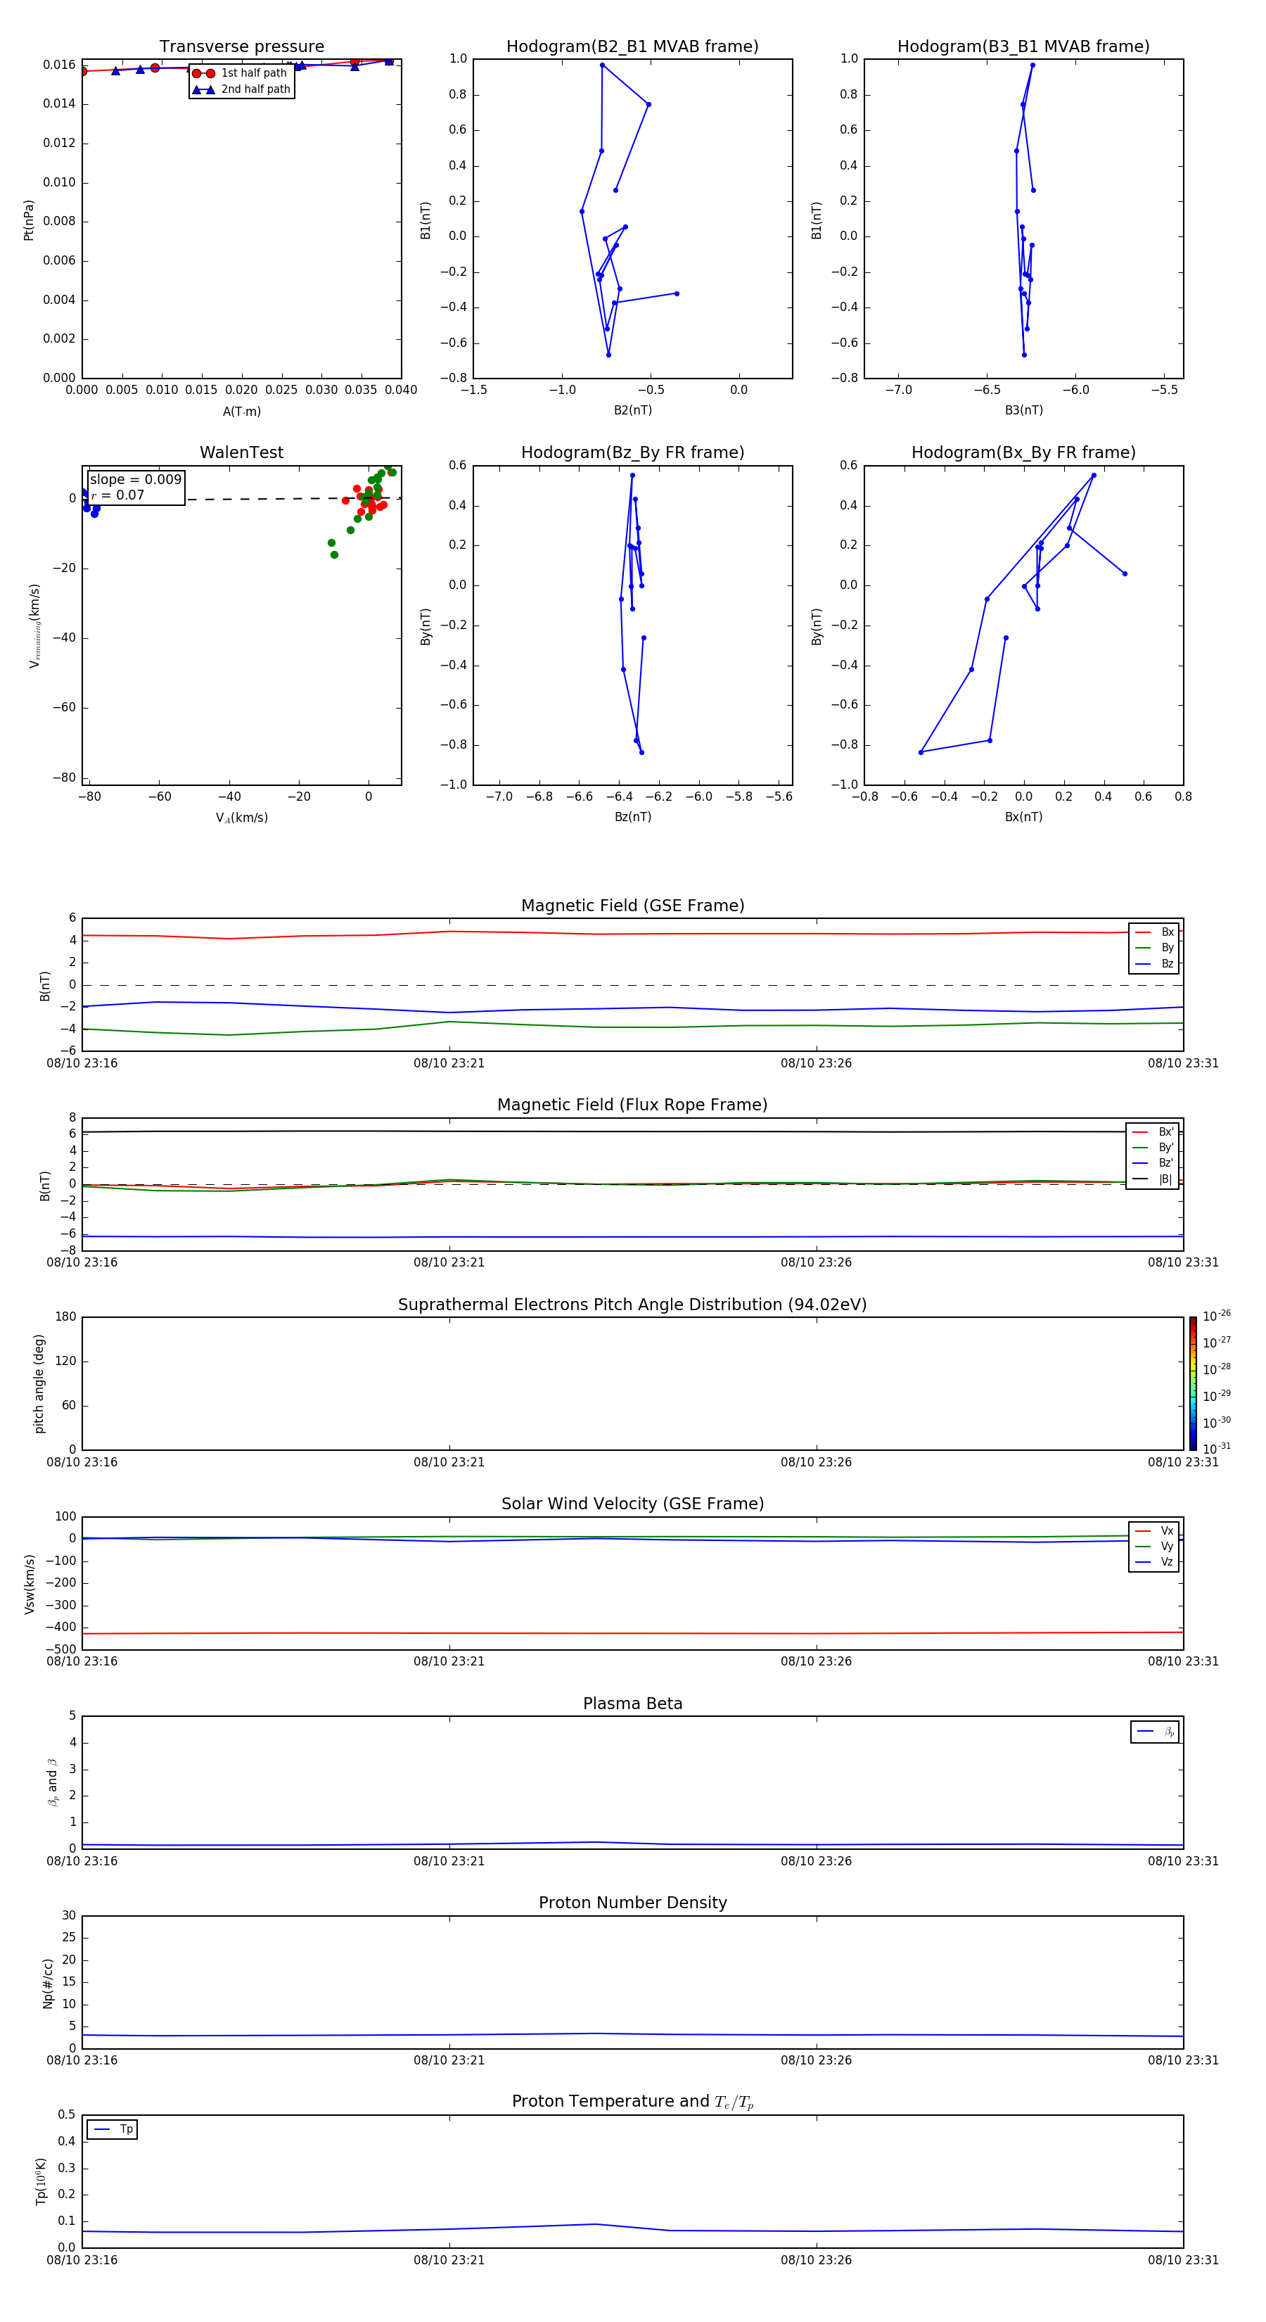Image resolution: width=1266 pixels, height=2322 pixels.
Task: Click the 'Plasma Beta' plot title
Action: point(632,1704)
